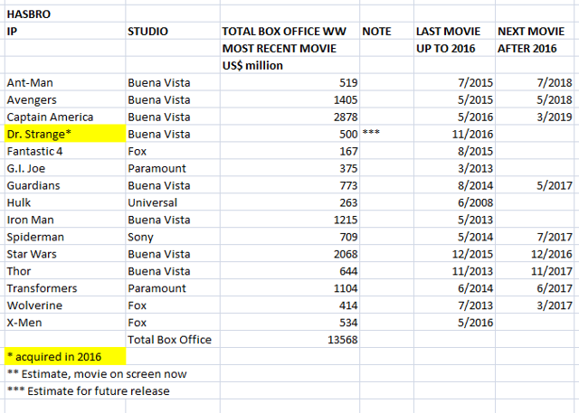Screen dimensions: 579x413
Task: Click Ant-Man's box office value 519
Action: coord(289,82)
